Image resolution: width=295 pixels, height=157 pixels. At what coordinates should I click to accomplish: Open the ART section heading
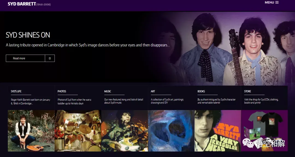(x=153, y=91)
